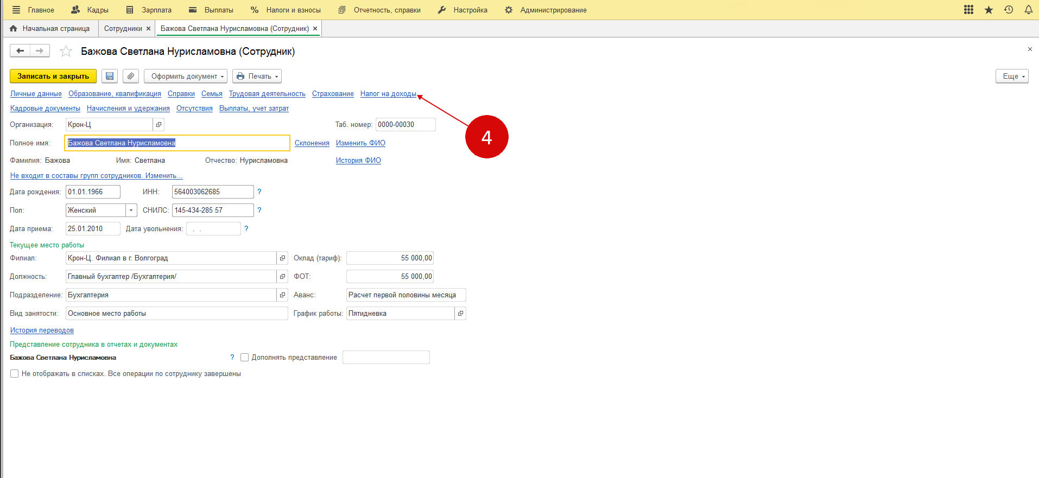This screenshot has width=1039, height=478.
Task: Open the История переводов link
Action: pyautogui.click(x=42, y=330)
